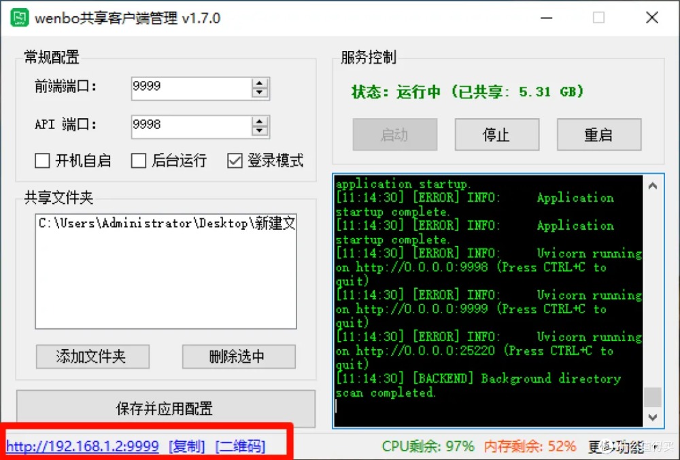Decrease the API 端口 value with down arrow
Image resolution: width=680 pixels, height=460 pixels.
(x=260, y=130)
